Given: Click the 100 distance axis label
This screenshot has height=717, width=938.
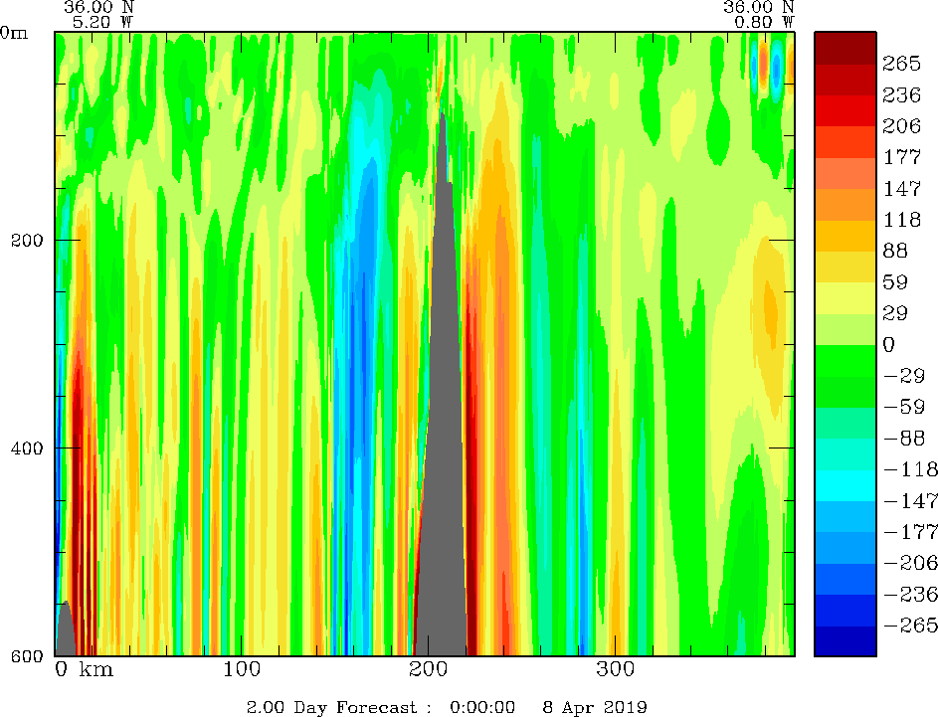Looking at the screenshot, I should coord(241,668).
